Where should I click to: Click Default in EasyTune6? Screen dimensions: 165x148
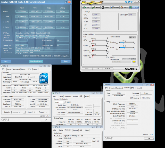pyautogui.click(x=108, y=69)
